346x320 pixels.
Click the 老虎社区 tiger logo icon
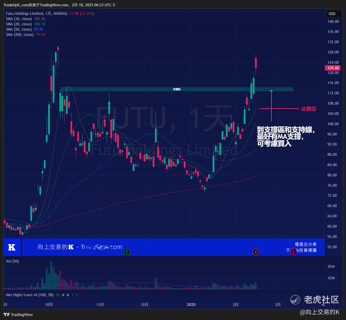point(295,299)
